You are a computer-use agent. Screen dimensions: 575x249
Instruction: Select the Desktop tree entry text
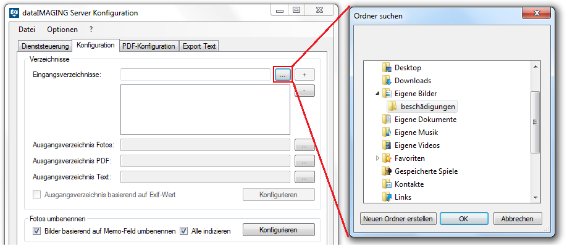(x=408, y=68)
